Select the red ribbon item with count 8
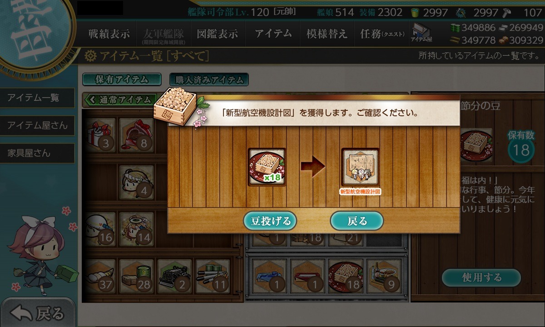Screen dimensions: 545x327 click(x=136, y=135)
